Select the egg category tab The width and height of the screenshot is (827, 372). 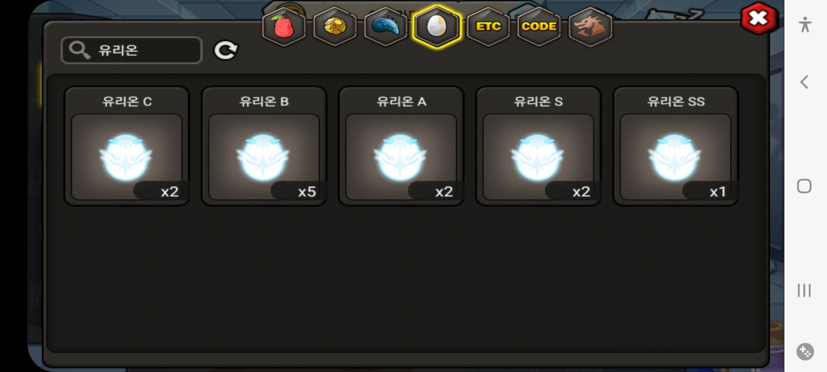(x=437, y=26)
